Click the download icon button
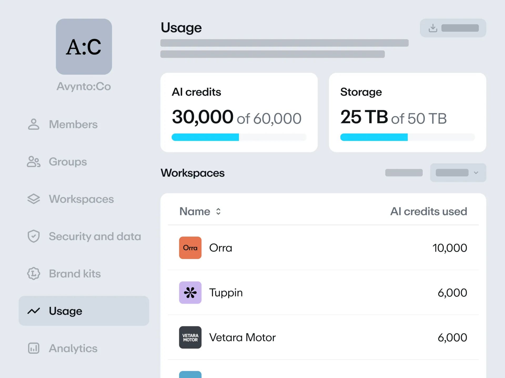 433,28
